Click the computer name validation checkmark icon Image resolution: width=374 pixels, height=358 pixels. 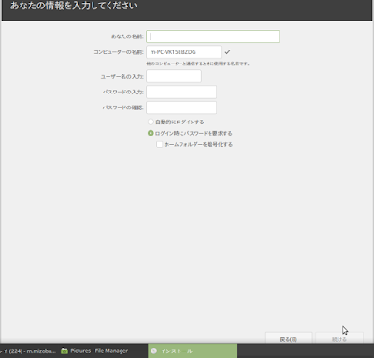(x=228, y=52)
